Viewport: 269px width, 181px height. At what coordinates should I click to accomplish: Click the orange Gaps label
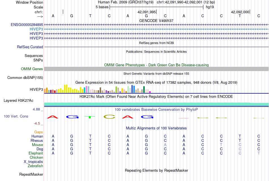39,132
